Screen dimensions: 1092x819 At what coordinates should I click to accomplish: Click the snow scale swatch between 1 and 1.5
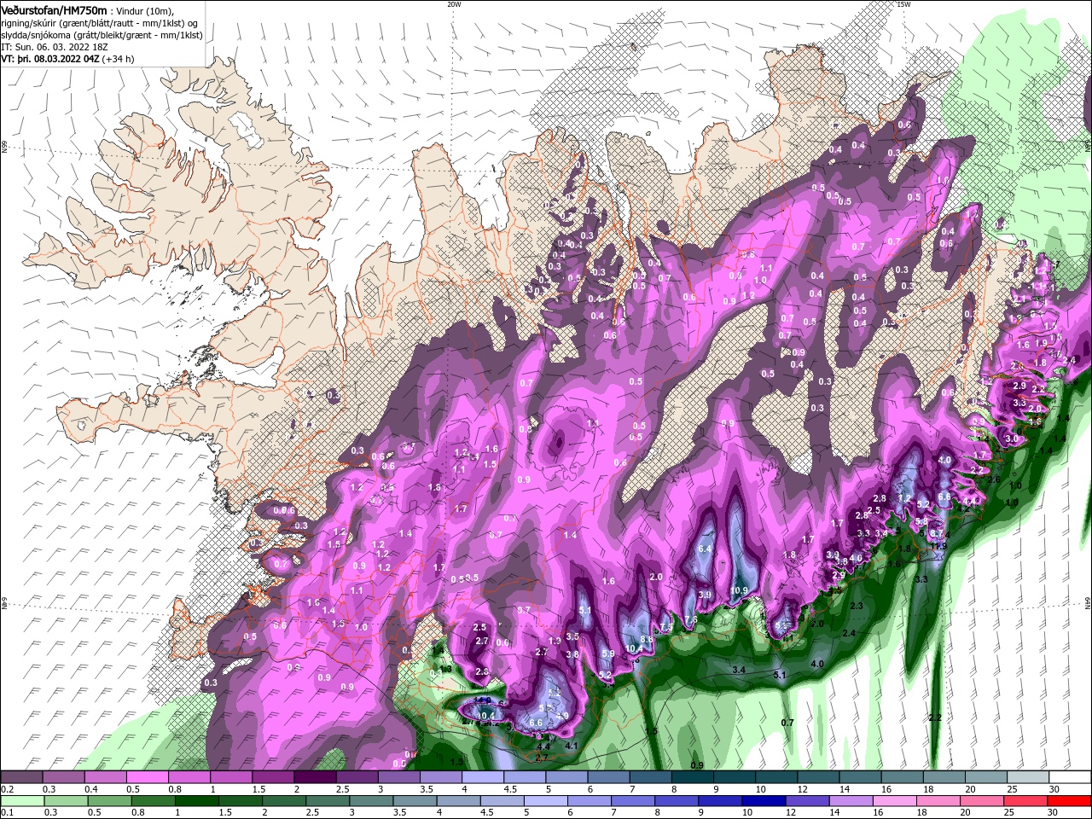coord(230,777)
